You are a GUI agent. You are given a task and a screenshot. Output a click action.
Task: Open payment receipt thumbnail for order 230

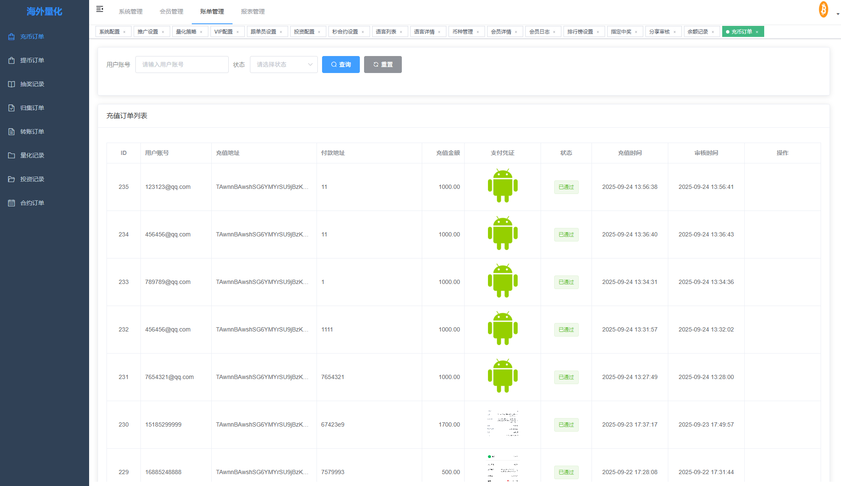pos(502,424)
